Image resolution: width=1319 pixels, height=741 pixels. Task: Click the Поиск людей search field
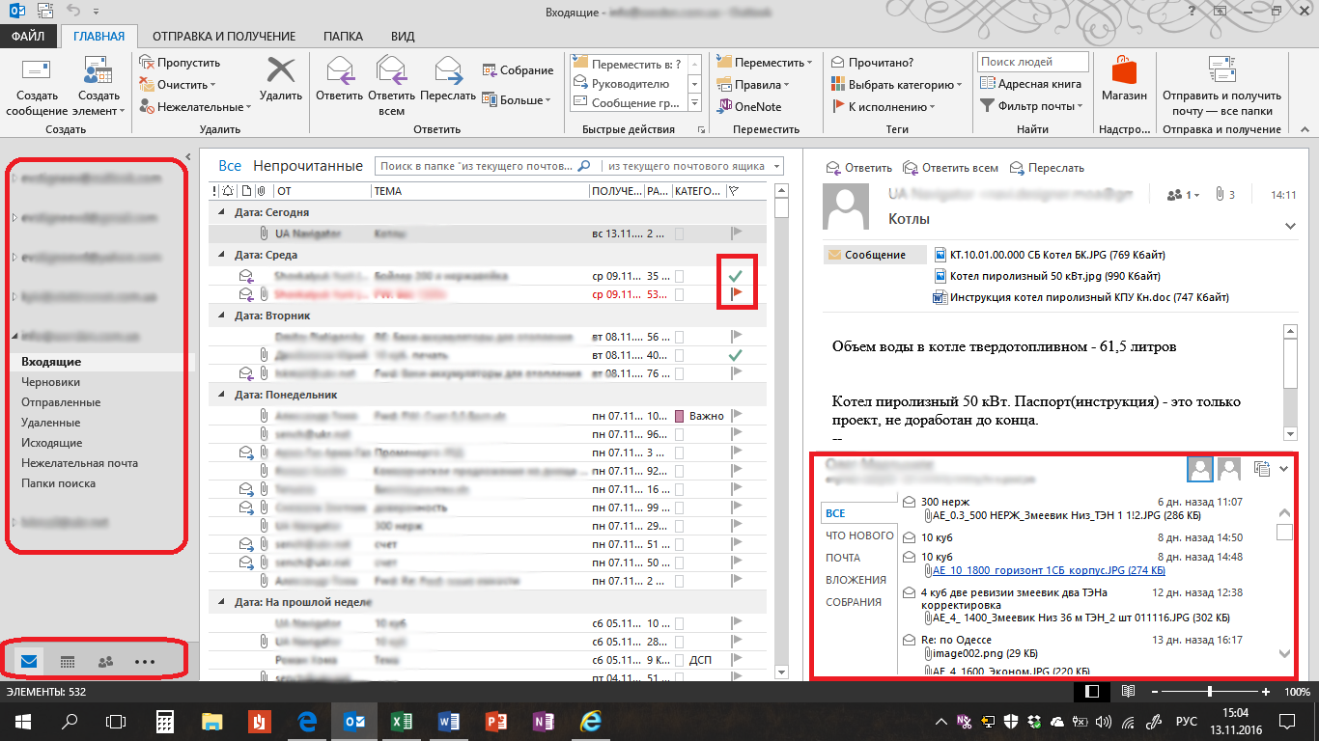click(1032, 62)
